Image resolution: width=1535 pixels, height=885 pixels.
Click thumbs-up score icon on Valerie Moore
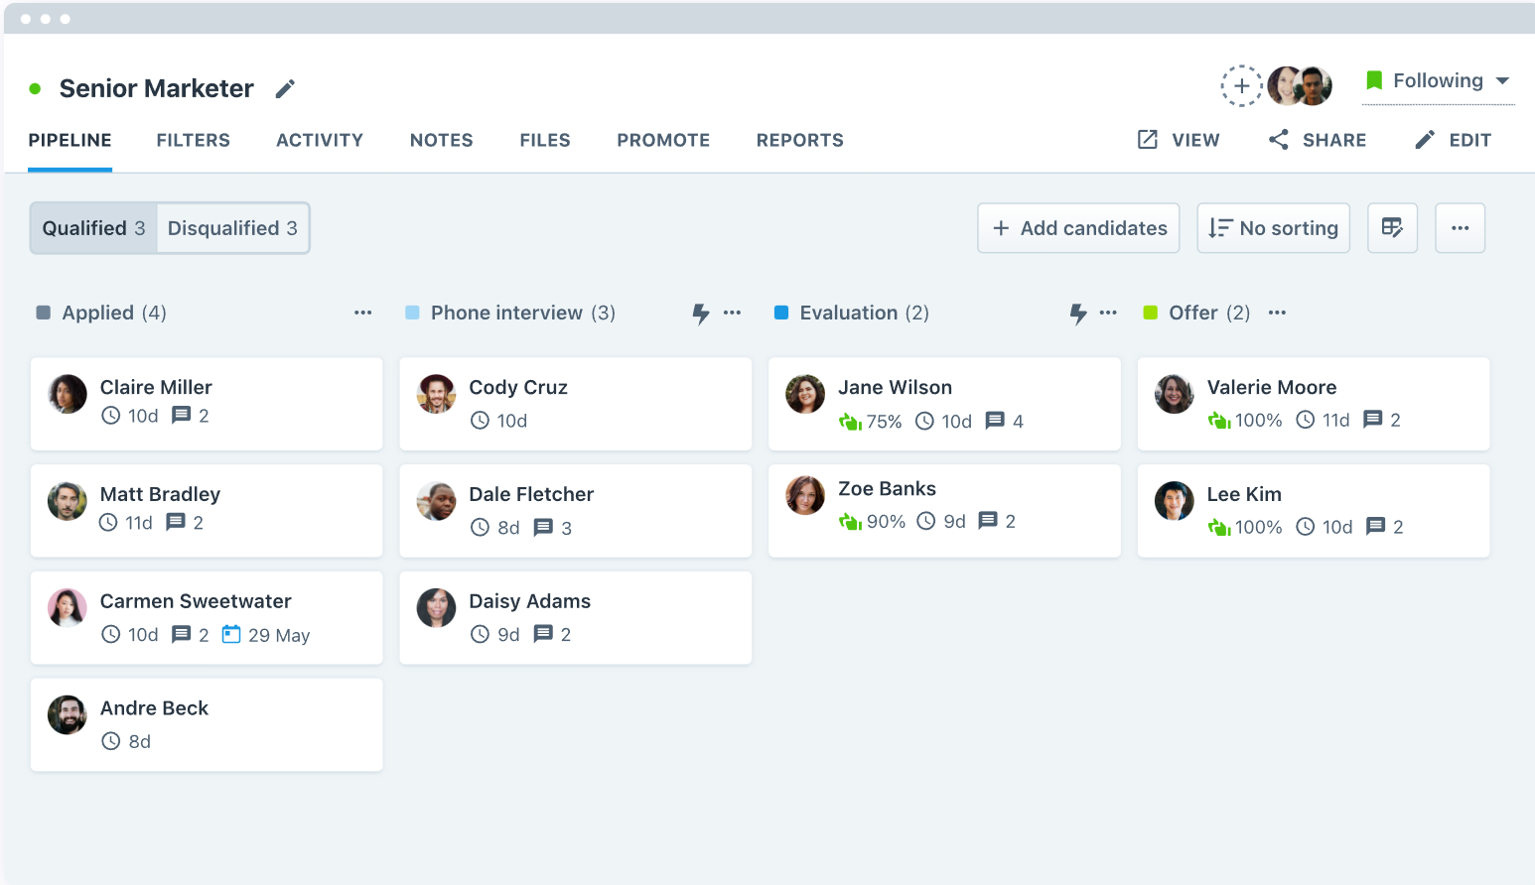[x=1218, y=421]
